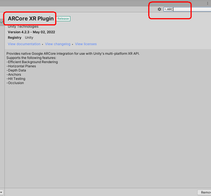
Task: Click the View documentation link
Action: point(24,44)
